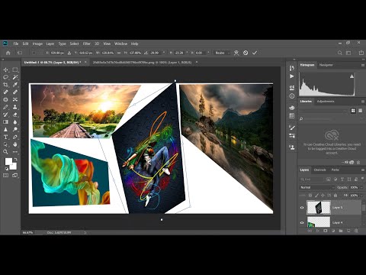Switch Libraries to grid view
This screenshot has width=366, height=275.
pos(353,111)
